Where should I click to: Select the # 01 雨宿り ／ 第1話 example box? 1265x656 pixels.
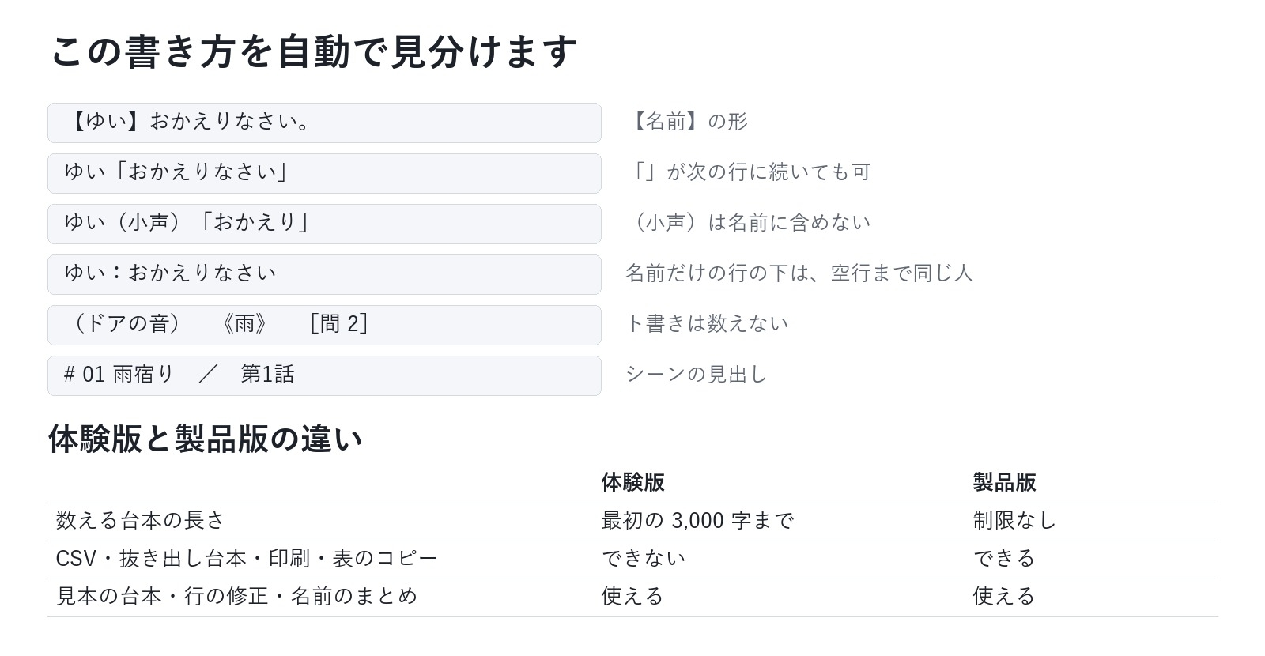point(324,375)
